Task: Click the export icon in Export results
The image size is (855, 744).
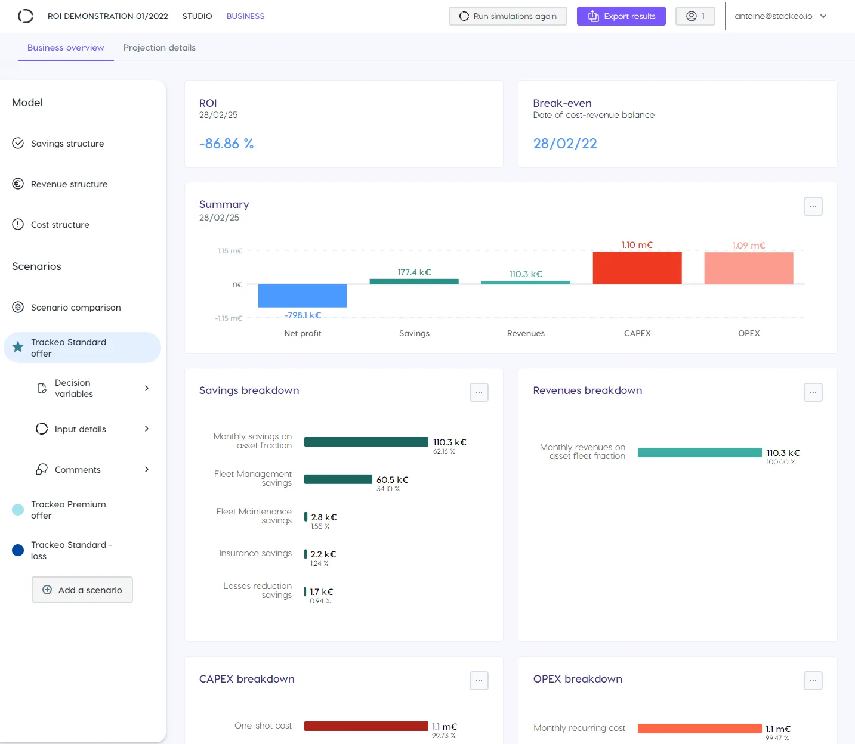Action: click(x=593, y=16)
